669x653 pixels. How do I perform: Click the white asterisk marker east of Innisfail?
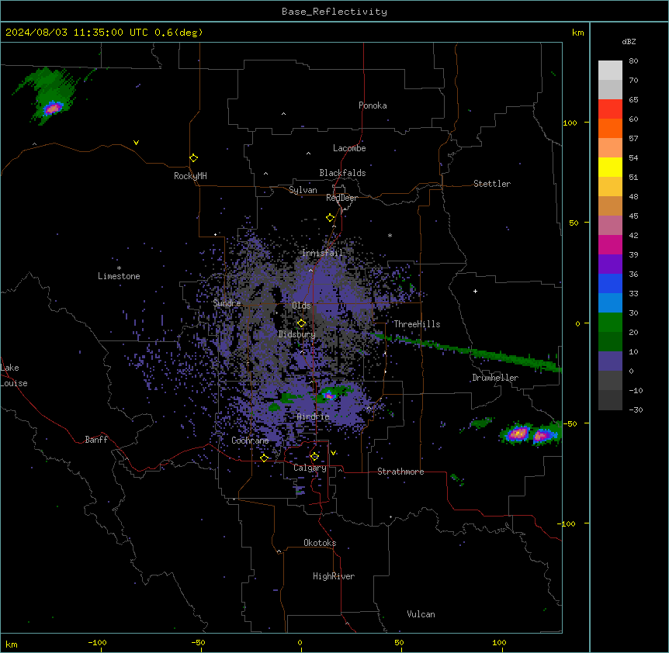tap(390, 235)
